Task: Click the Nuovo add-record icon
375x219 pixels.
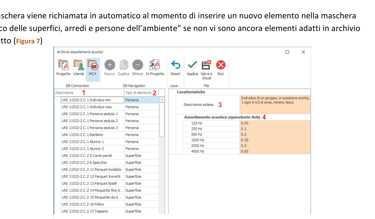Action: 109,65
